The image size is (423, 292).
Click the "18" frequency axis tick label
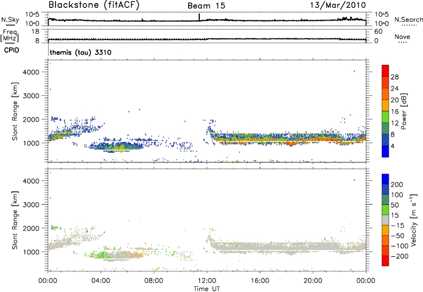[35, 32]
